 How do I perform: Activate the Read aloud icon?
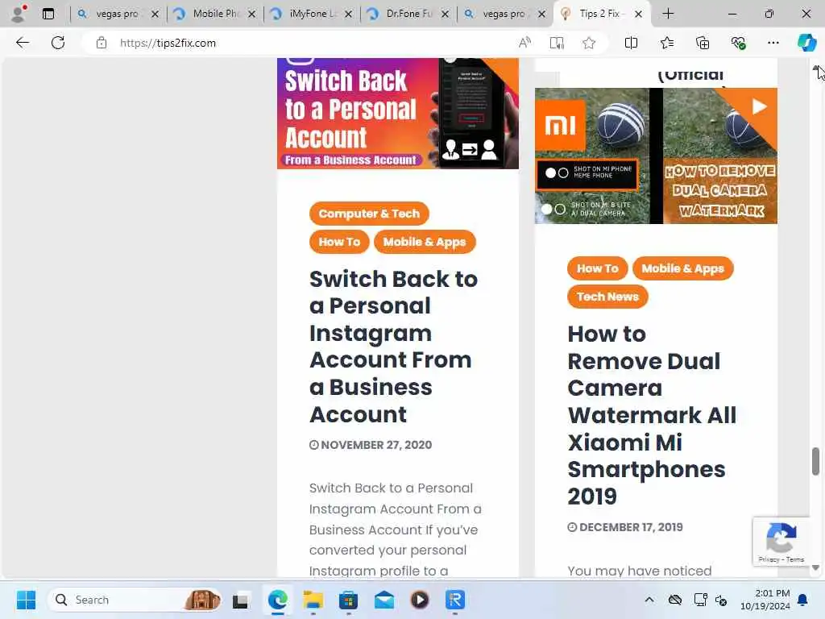[524, 43]
